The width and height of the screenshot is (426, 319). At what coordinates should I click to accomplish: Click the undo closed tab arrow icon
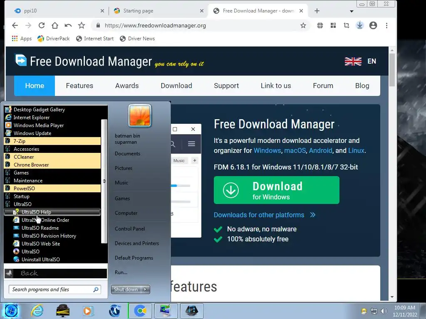pyautogui.click(x=68, y=25)
